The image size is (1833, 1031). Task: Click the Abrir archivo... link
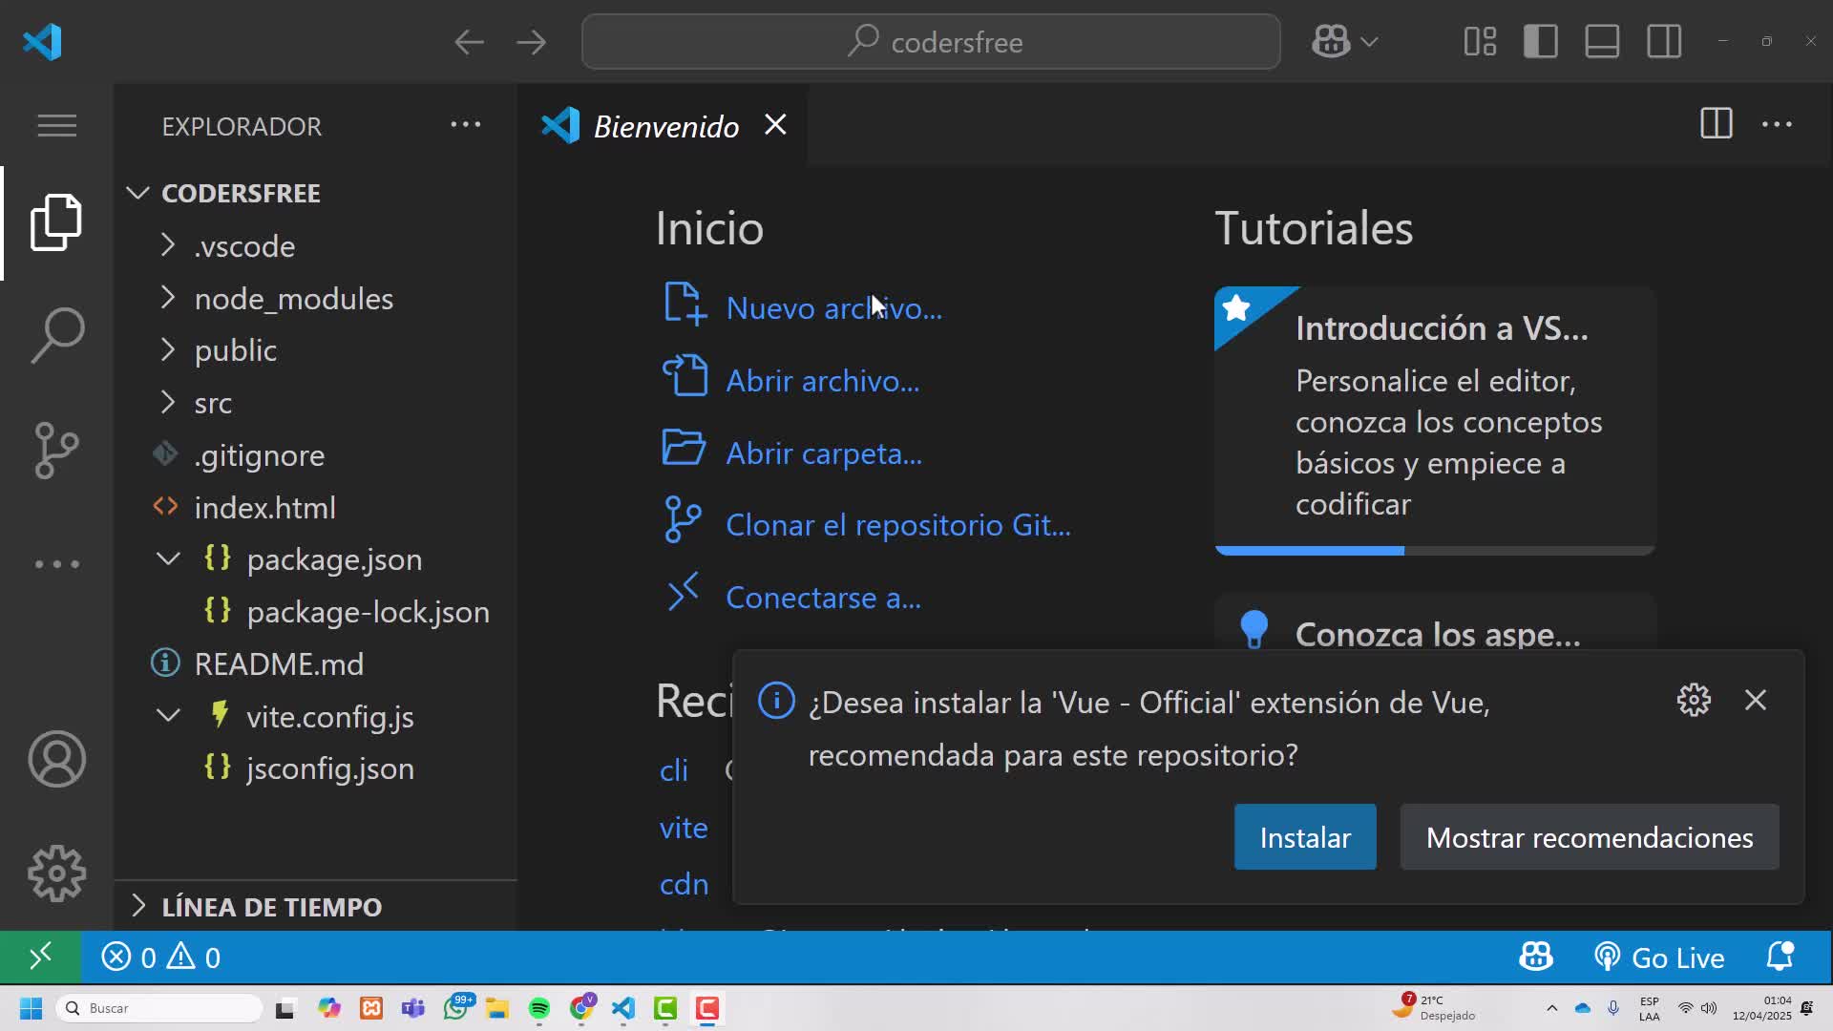pyautogui.click(x=822, y=381)
